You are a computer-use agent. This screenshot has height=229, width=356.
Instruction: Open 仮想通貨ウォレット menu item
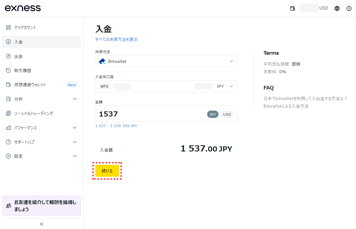41,85
